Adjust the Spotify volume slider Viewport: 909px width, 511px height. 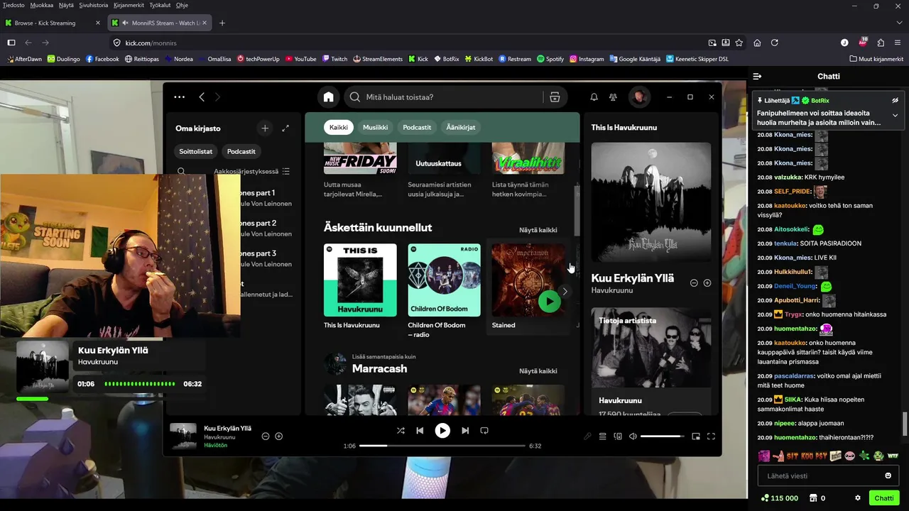[663, 436]
